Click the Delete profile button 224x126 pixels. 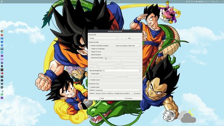tap(137, 38)
